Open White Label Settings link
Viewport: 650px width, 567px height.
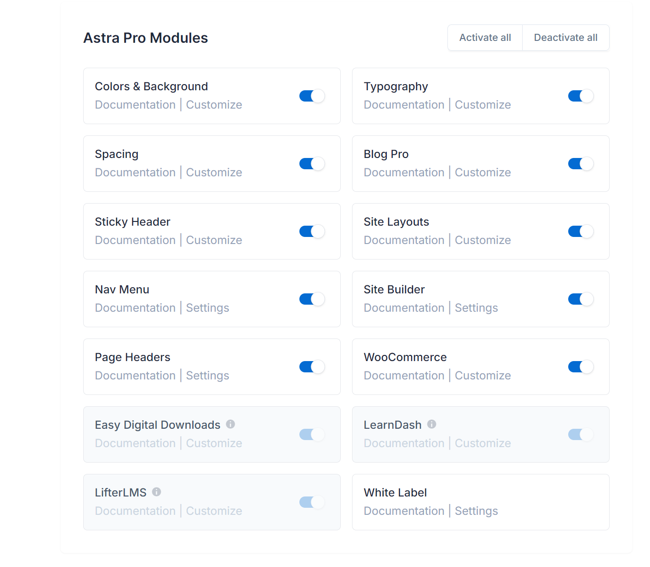476,511
